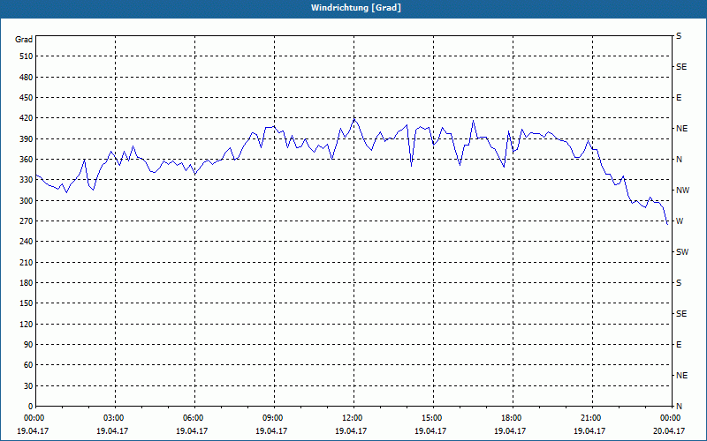Select the 06:00 time axis label
707x441 pixels.
pyautogui.click(x=194, y=418)
